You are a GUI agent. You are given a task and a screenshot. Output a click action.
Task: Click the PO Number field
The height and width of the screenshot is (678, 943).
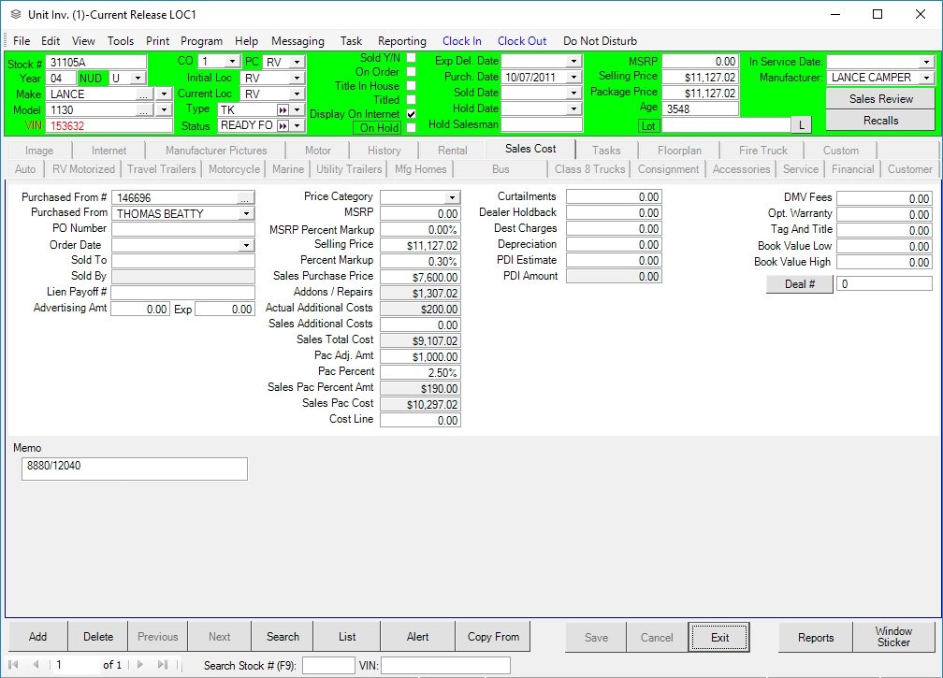(x=183, y=229)
